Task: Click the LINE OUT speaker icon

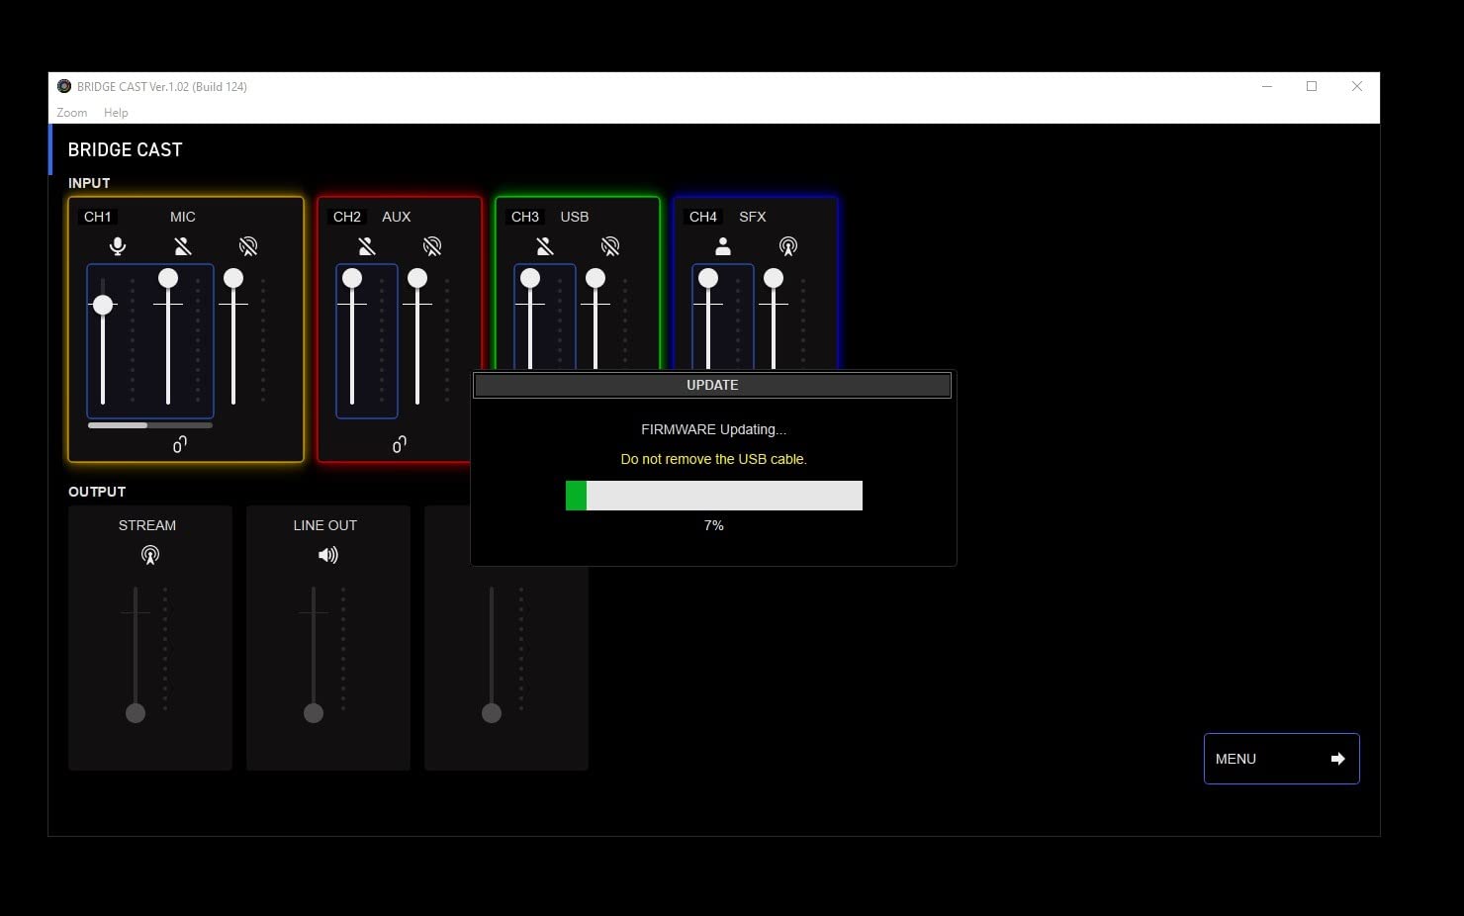Action: [x=328, y=555]
